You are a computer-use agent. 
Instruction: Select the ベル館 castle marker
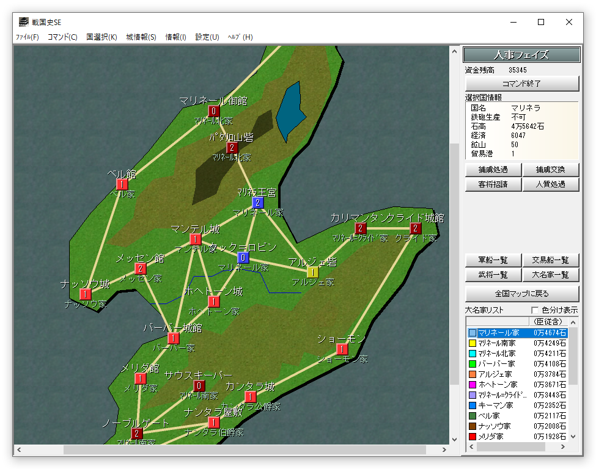tap(122, 184)
